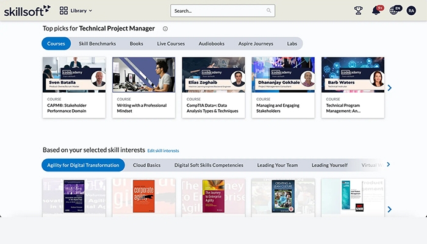Select the Leading Your Team tab
The height and width of the screenshot is (244, 427).
[278, 165]
